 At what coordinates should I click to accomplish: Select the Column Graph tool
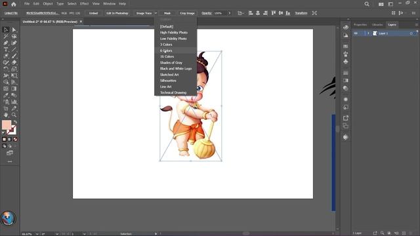(14, 102)
